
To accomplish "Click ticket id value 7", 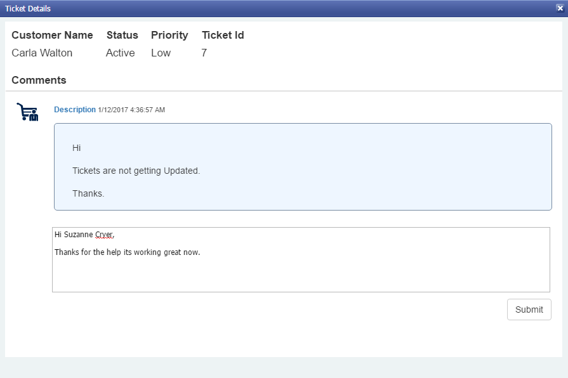I will pyautogui.click(x=204, y=53).
